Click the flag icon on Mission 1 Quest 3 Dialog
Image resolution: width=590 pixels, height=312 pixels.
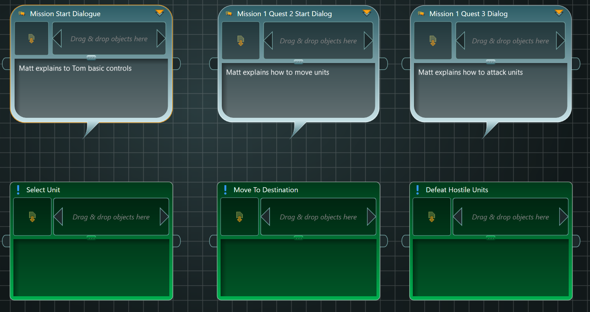(421, 14)
